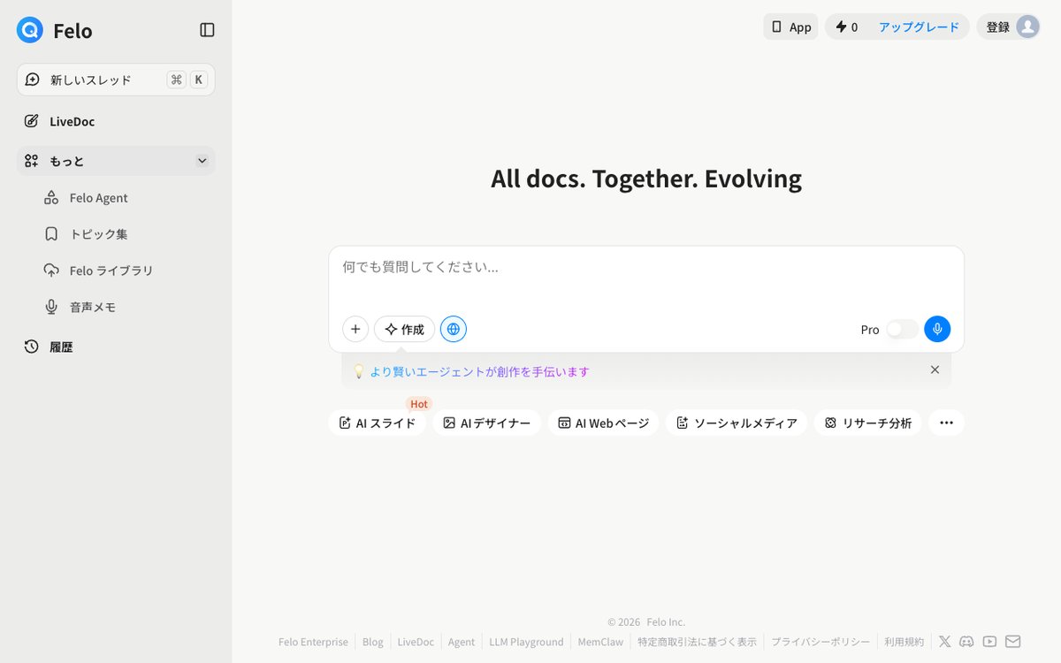Open Blog footer link

point(373,642)
